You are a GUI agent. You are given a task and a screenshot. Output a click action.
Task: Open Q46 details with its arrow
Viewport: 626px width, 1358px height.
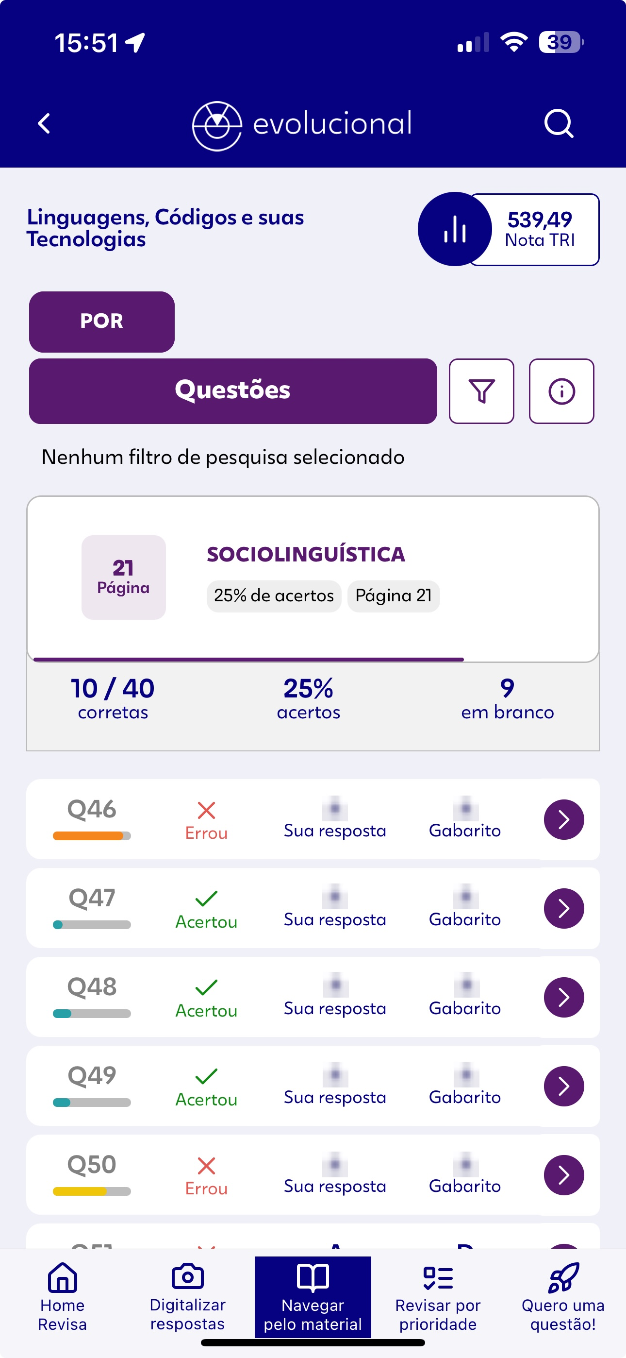click(x=564, y=820)
